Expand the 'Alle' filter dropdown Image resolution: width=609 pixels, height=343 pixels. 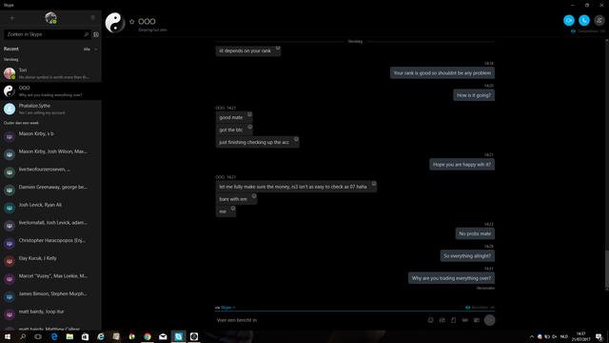[x=90, y=49]
